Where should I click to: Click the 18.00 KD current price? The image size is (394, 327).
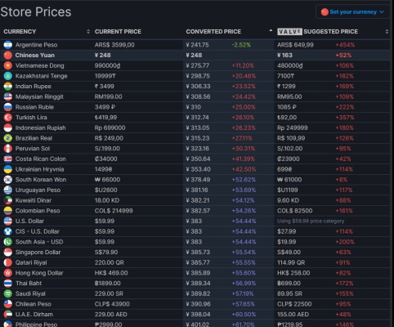coord(107,200)
